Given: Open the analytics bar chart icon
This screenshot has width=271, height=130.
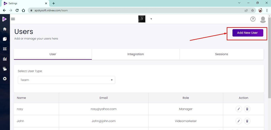Looking at the screenshot, I should point(5,59).
